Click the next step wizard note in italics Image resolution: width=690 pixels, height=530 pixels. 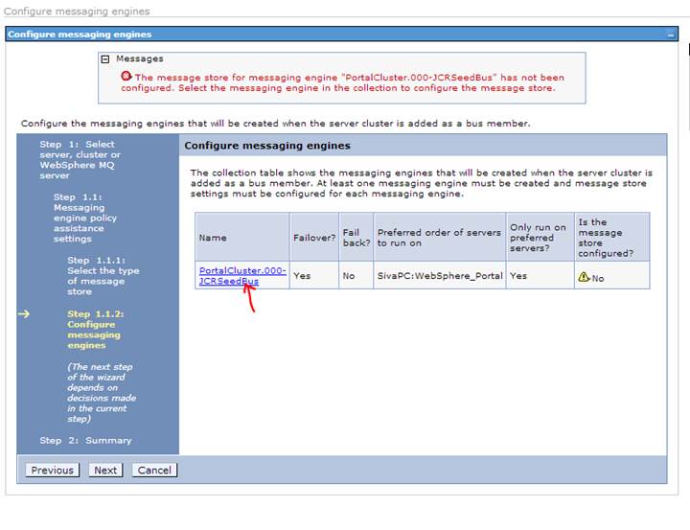coord(102,393)
